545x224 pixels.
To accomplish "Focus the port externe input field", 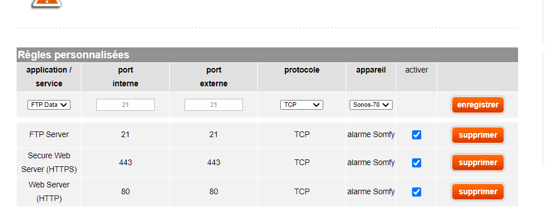I will tap(214, 105).
